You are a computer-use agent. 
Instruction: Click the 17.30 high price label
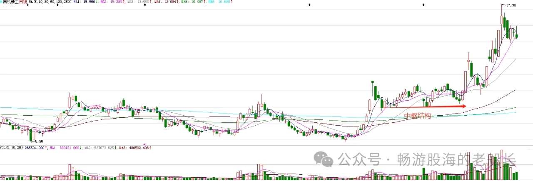(x=511, y=5)
